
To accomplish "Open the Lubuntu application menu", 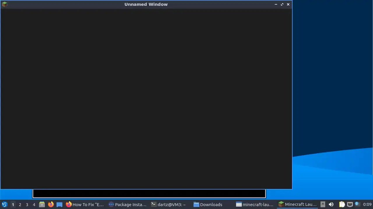I will tap(4, 205).
